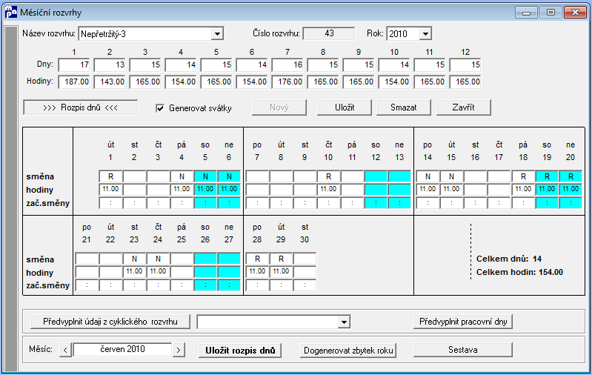Click the směna cell for day 23

pyautogui.click(x=134, y=259)
